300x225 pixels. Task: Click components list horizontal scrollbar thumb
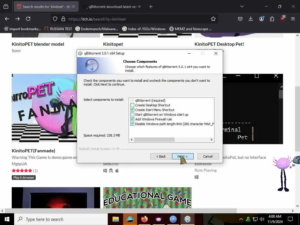(x=154, y=140)
